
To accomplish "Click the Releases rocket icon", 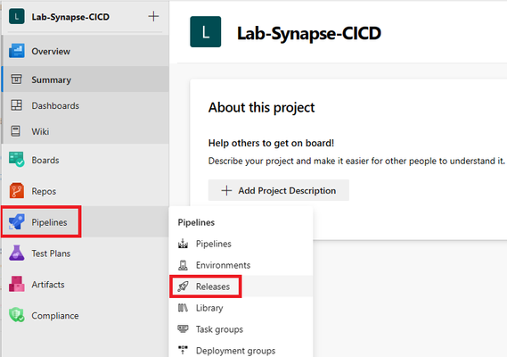I will click(183, 286).
